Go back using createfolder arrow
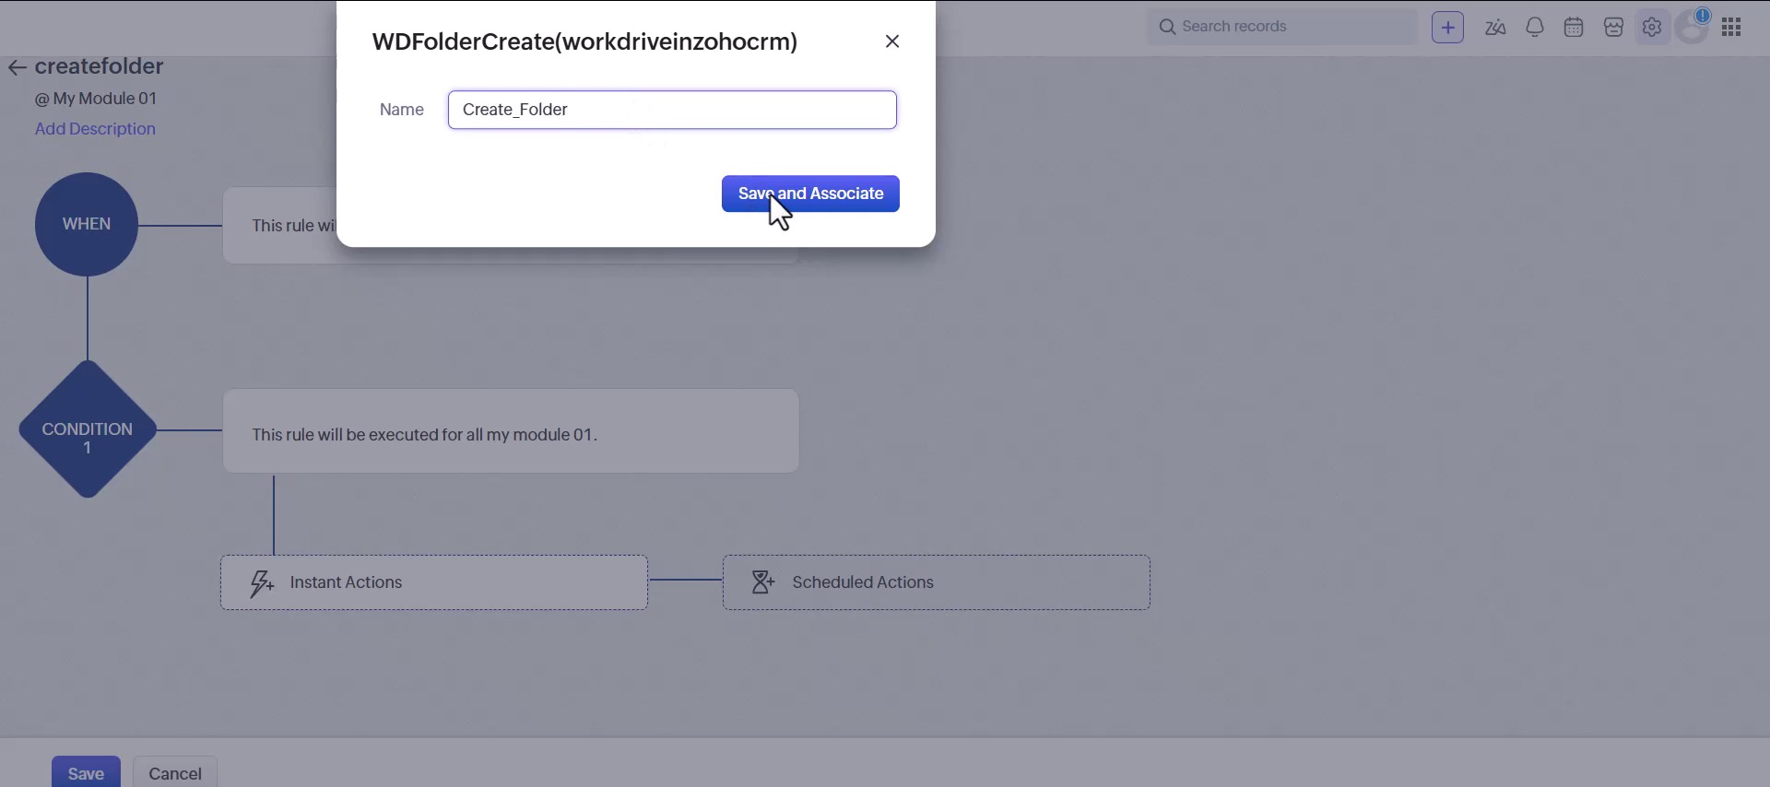The width and height of the screenshot is (1770, 787). coord(17,69)
